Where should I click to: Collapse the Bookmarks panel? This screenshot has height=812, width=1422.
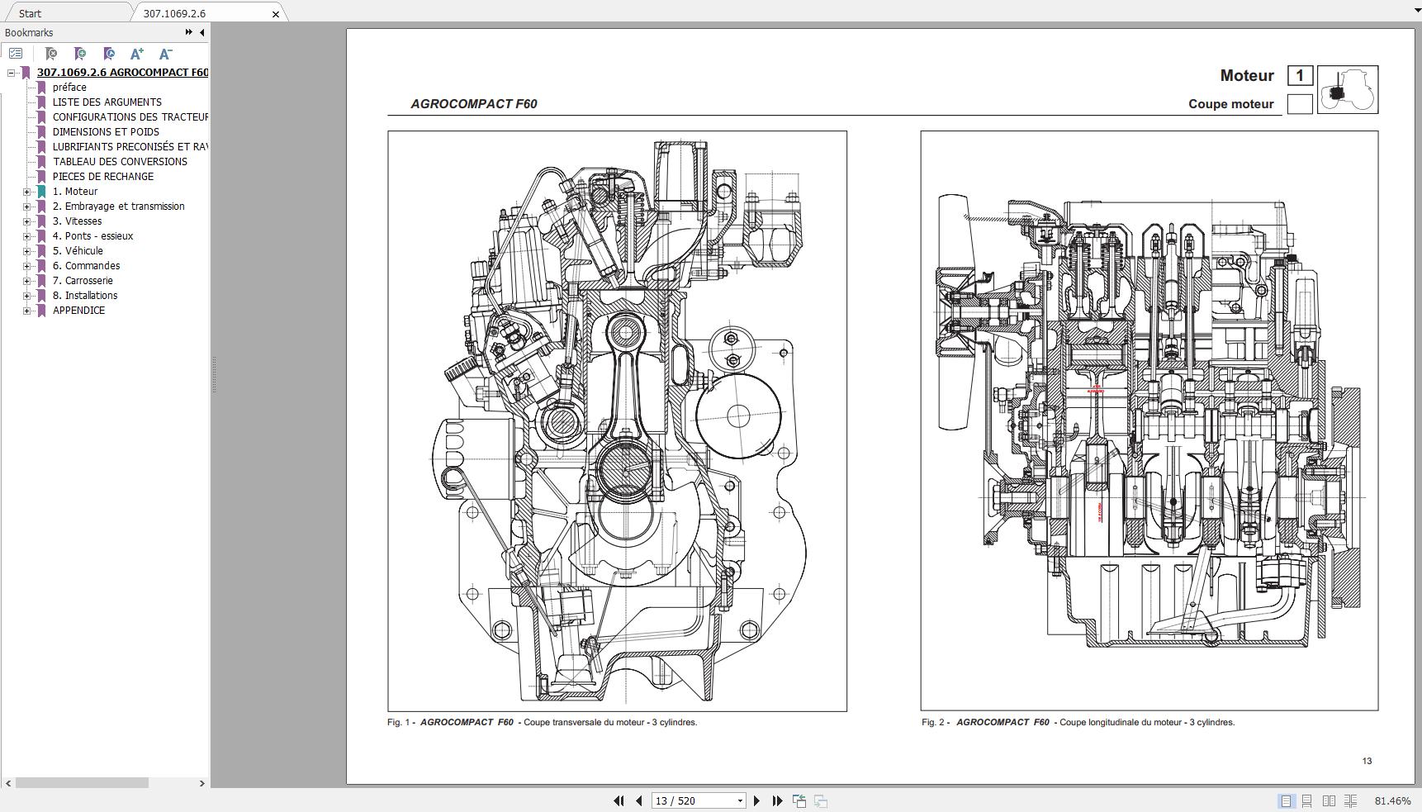coord(202,32)
